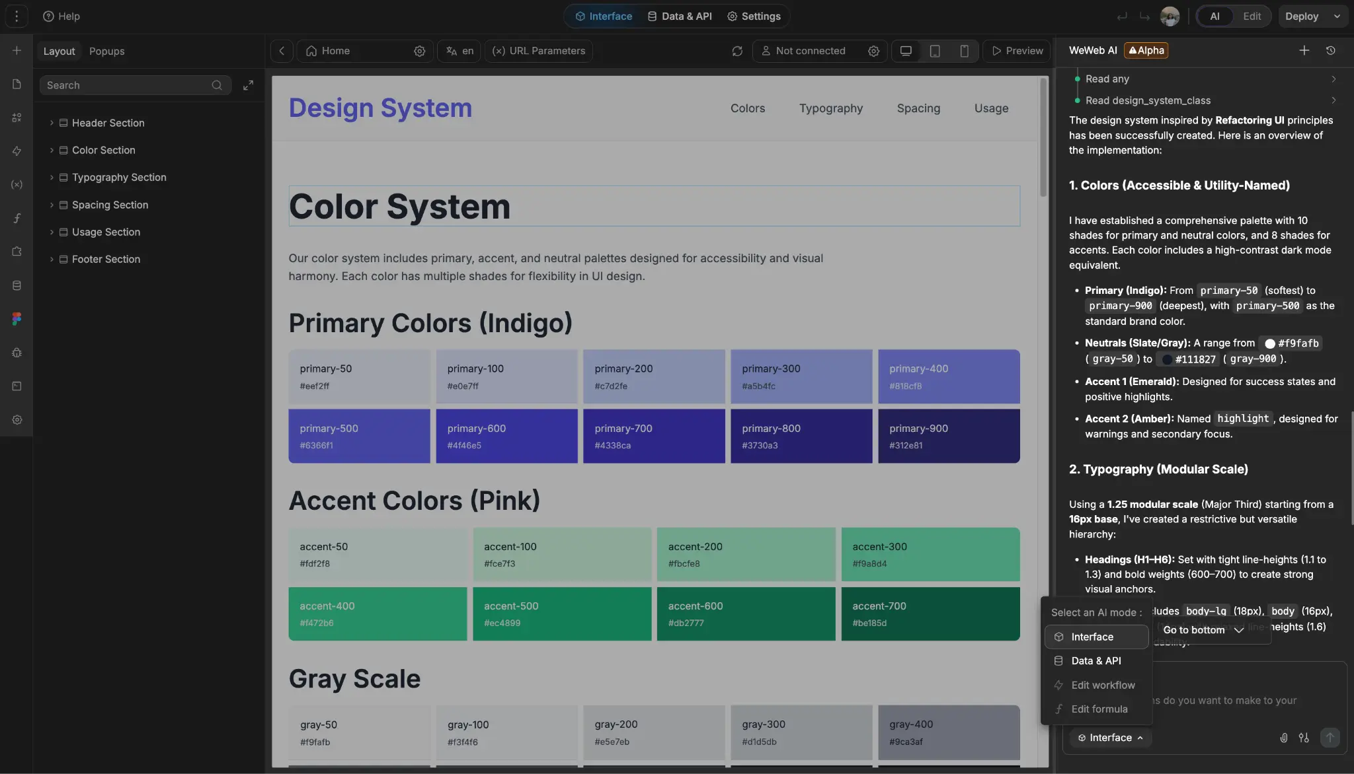Click the Preview button
1354x774 pixels.
pyautogui.click(x=1017, y=51)
